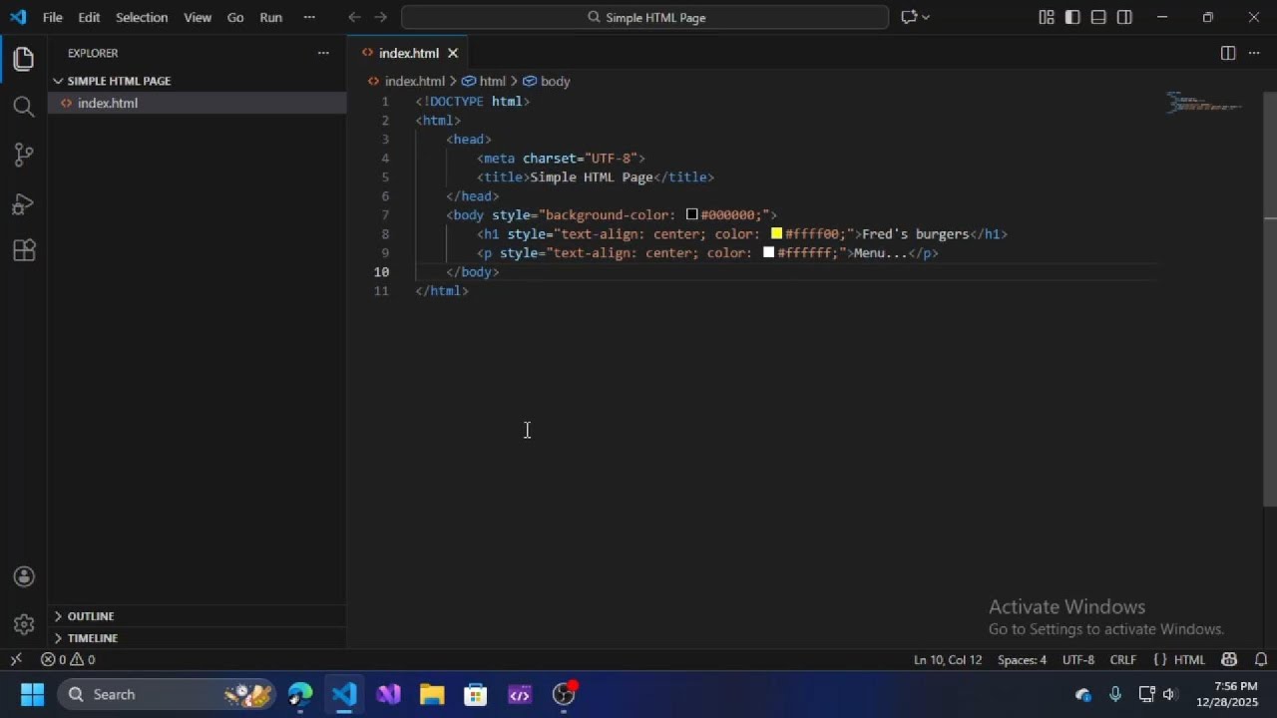Open the Search view in activity bar
The width and height of the screenshot is (1277, 718).
pyautogui.click(x=24, y=107)
